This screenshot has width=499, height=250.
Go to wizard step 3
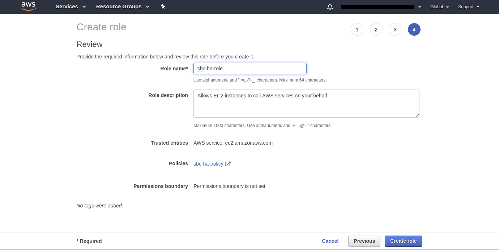point(395,30)
